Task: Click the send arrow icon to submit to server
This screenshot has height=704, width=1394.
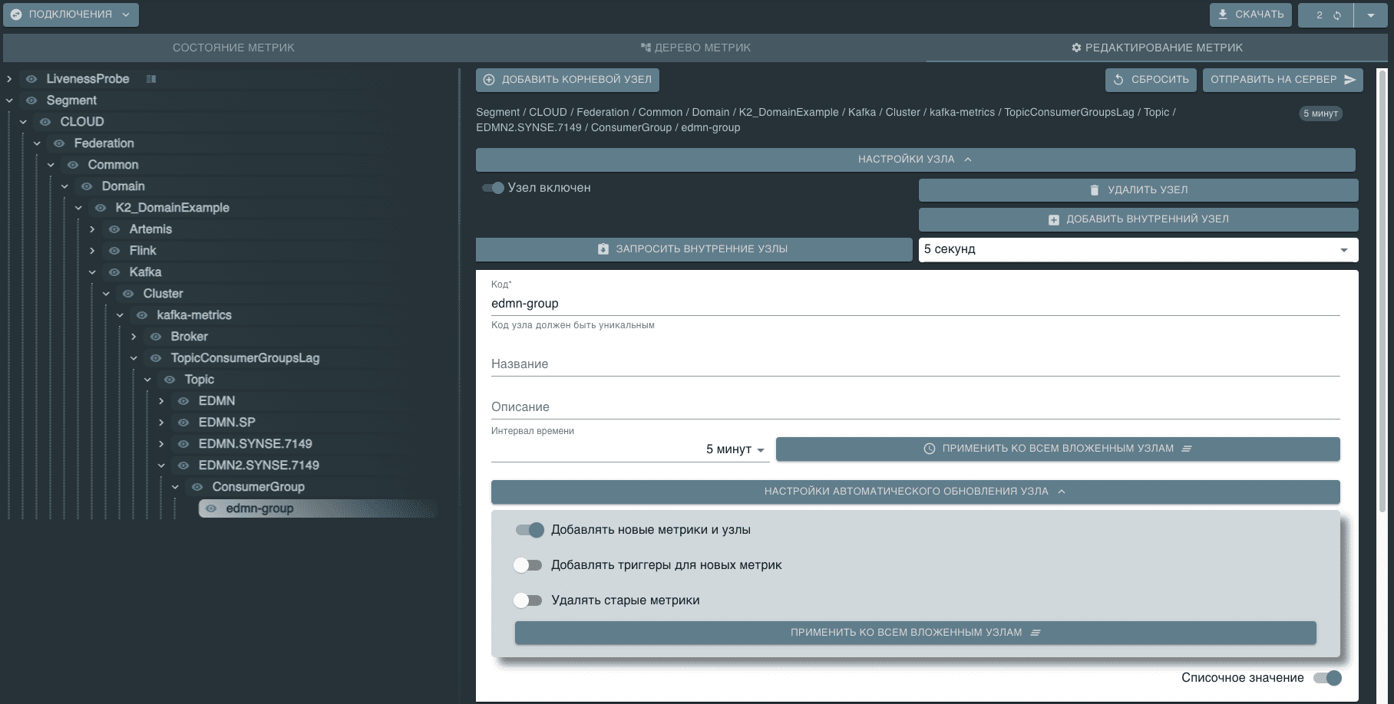Action: (1350, 80)
